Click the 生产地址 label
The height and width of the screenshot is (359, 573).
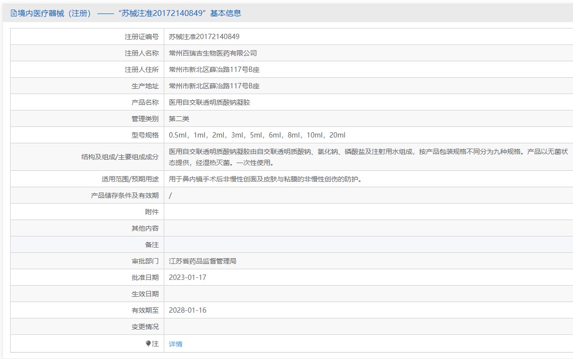pyautogui.click(x=145, y=86)
